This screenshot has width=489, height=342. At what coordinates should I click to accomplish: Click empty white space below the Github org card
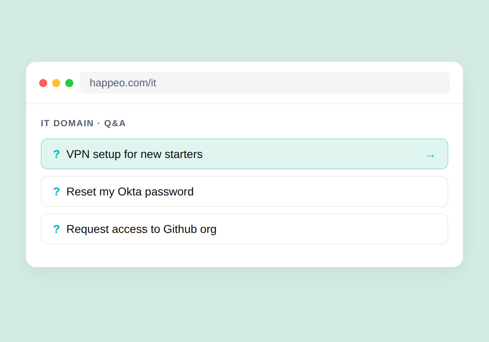244,256
